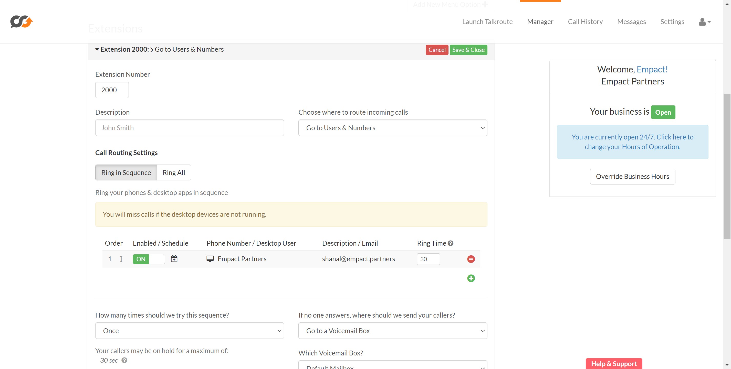This screenshot has width=731, height=369.
Task: Toggle the ON switch for Empact Partners
Action: point(148,259)
